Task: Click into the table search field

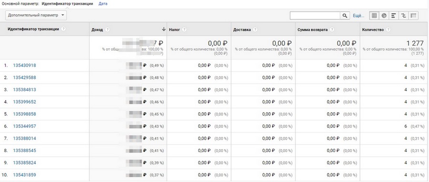Action: [x=315, y=16]
